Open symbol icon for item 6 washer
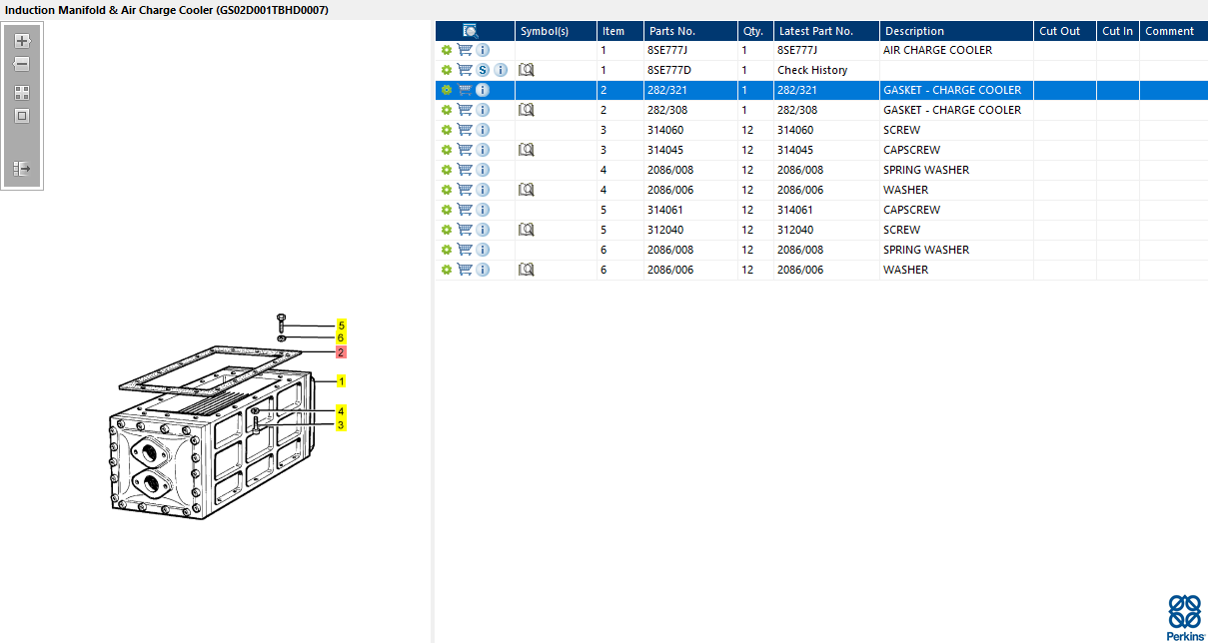This screenshot has width=1208, height=643. [x=527, y=270]
